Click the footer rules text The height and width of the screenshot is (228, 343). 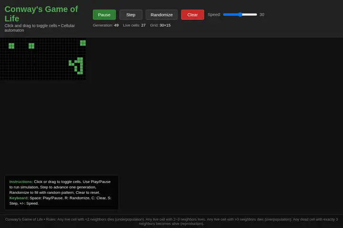pyautogui.click(x=171, y=221)
